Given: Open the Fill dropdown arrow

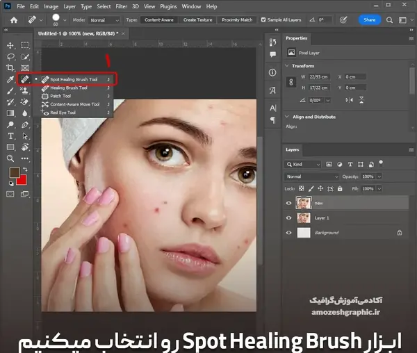Looking at the screenshot, I should coord(379,189).
